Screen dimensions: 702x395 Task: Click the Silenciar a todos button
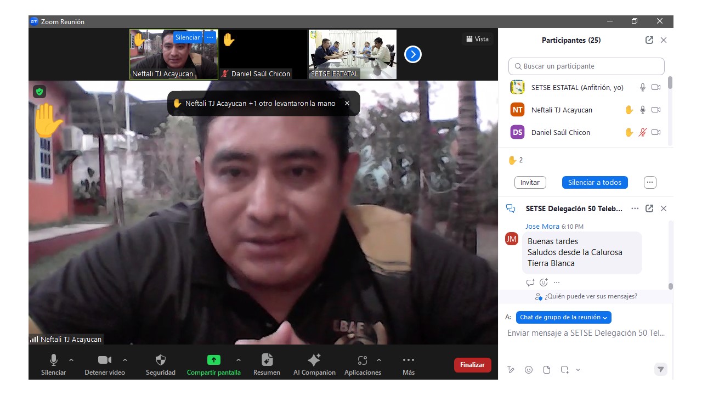click(595, 182)
